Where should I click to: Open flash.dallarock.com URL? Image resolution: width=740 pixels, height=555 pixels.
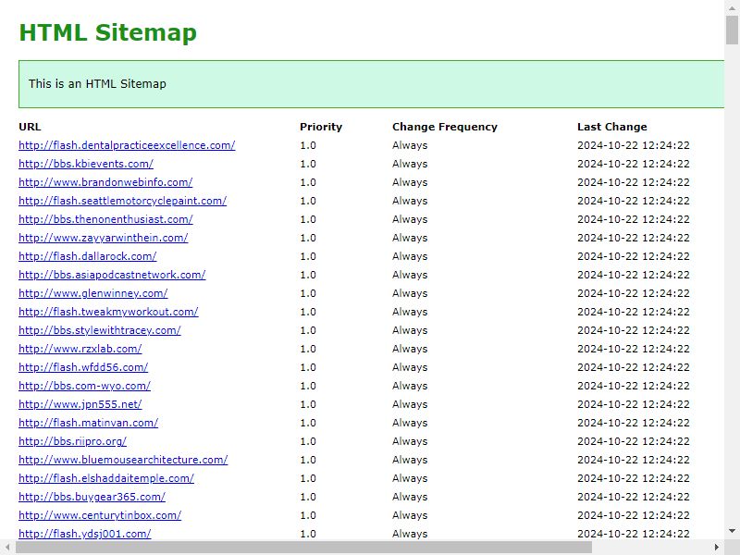pyautogui.click(x=88, y=256)
